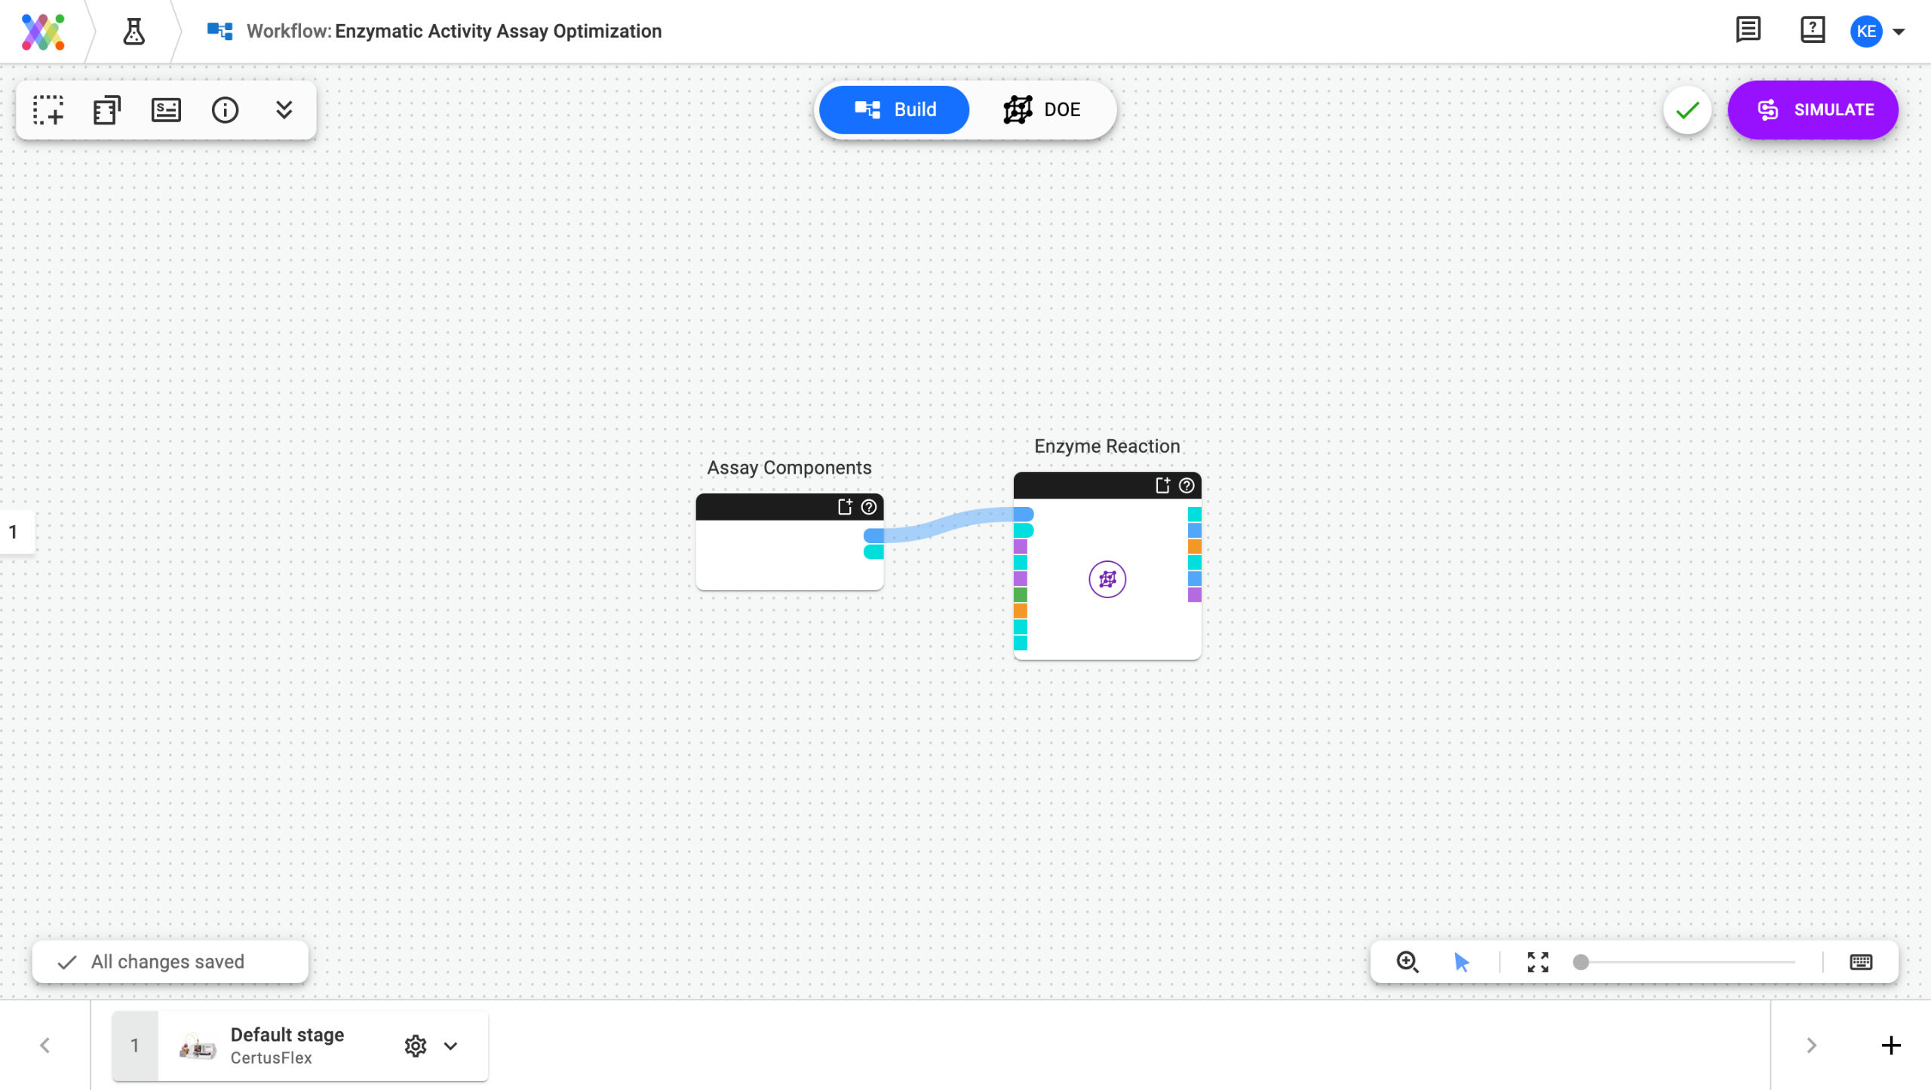Viewport: 1931px width, 1090px height.
Task: Click the canvas zoom slider handle
Action: point(1580,962)
